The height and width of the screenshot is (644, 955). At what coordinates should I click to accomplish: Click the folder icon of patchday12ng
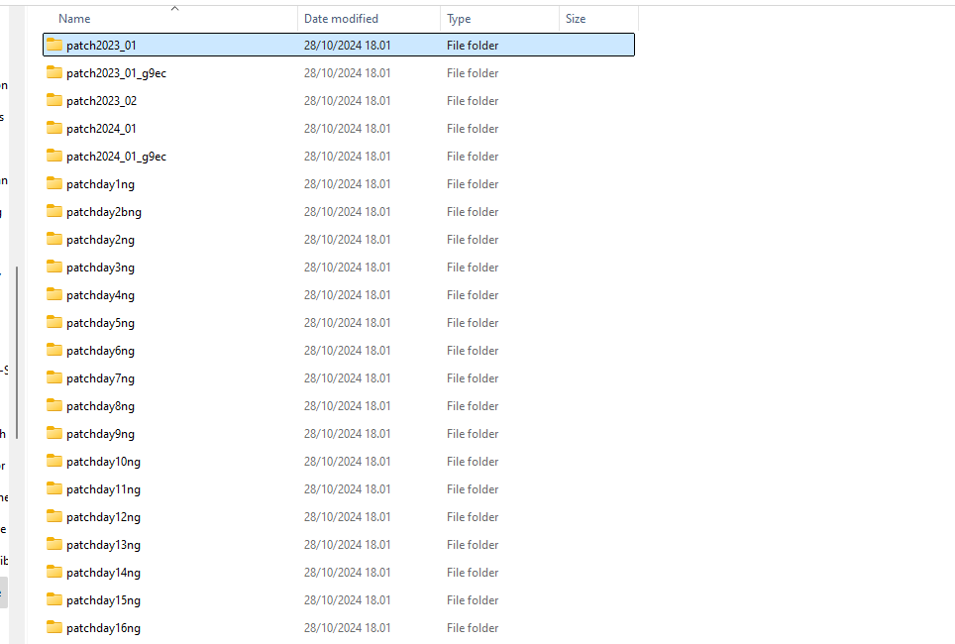pos(54,516)
